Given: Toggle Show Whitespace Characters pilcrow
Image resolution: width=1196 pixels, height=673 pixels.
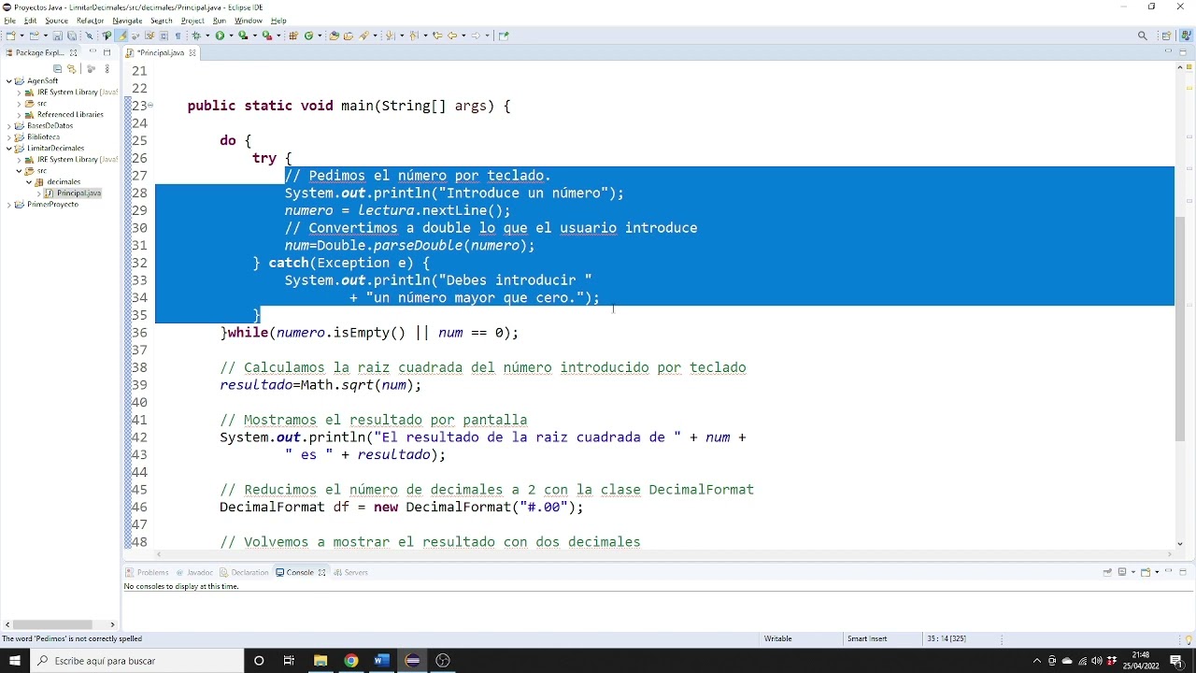Looking at the screenshot, I should [x=178, y=36].
